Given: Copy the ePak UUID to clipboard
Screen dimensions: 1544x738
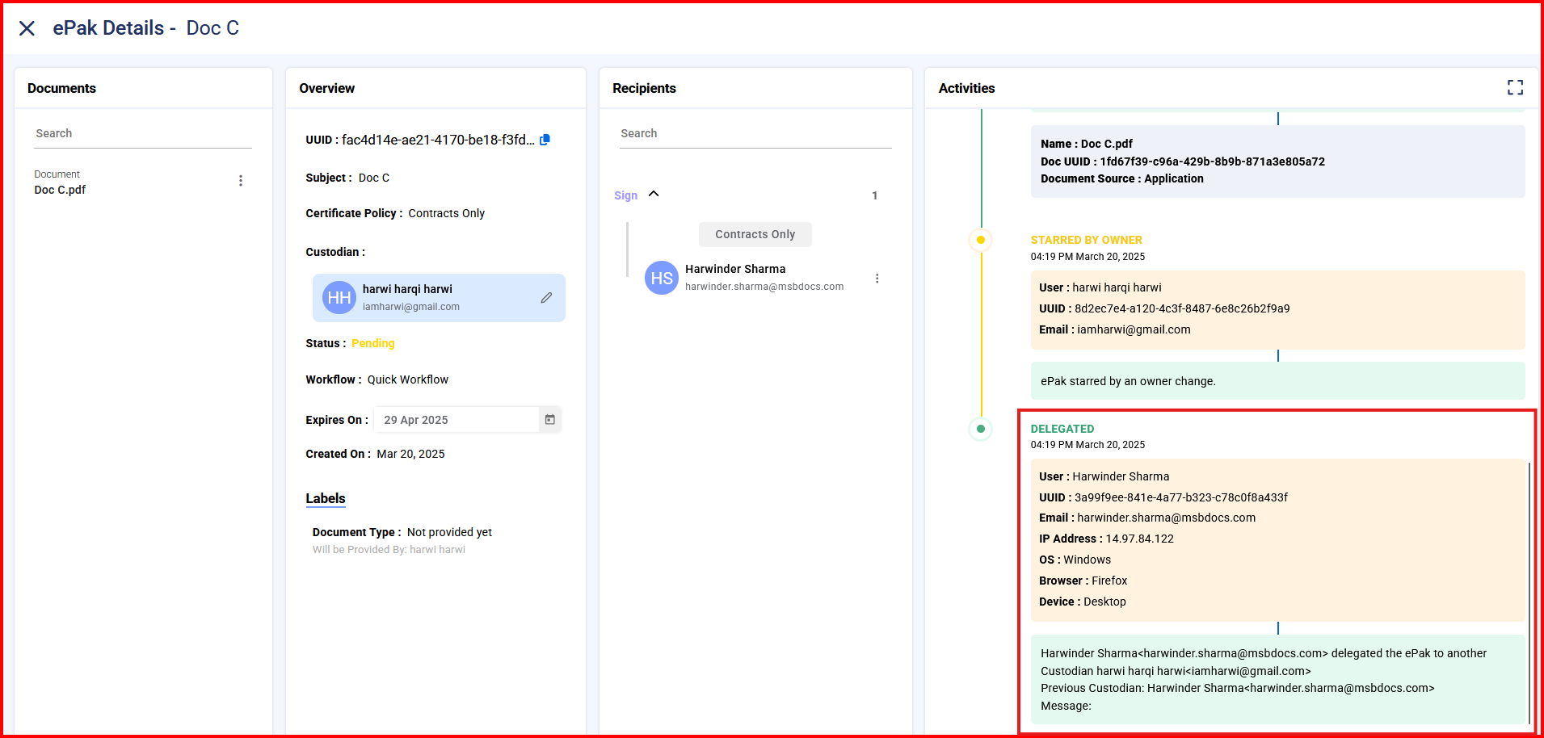Looking at the screenshot, I should tap(545, 140).
